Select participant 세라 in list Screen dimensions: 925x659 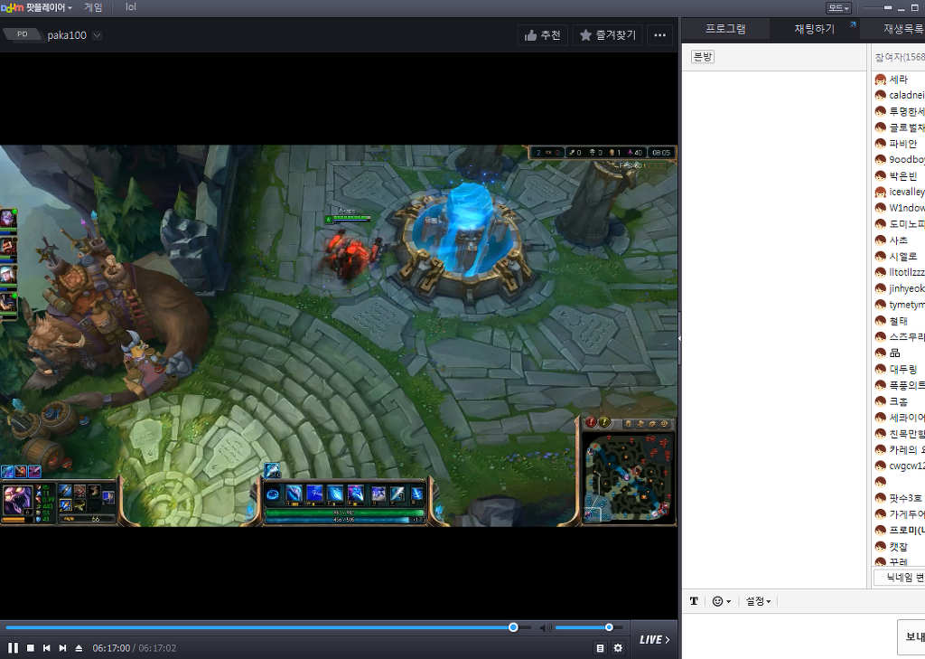(899, 80)
